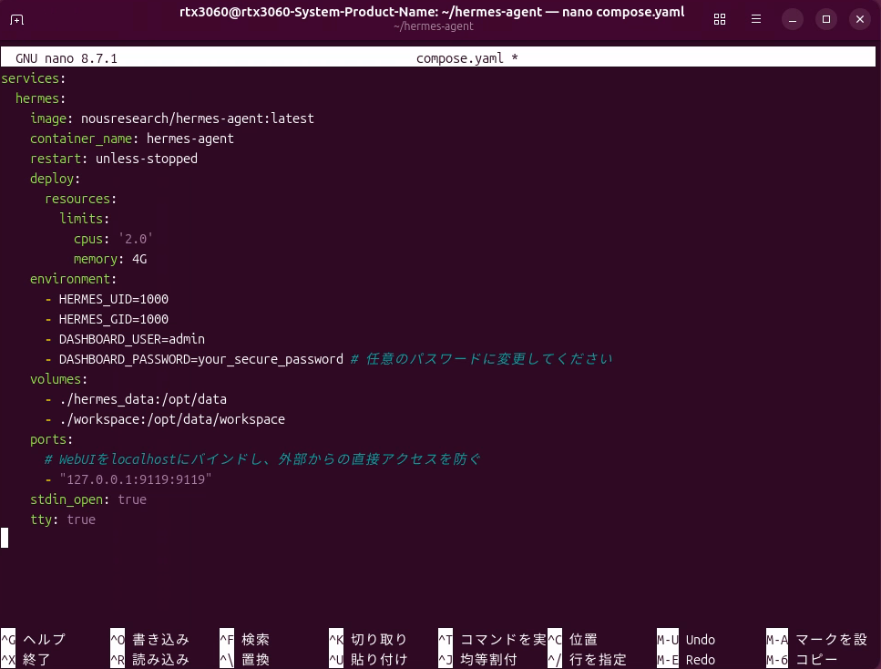Click the '~/hermes-agent' subtitle in the header
Image resolution: width=881 pixels, height=669 pixels.
click(x=433, y=26)
